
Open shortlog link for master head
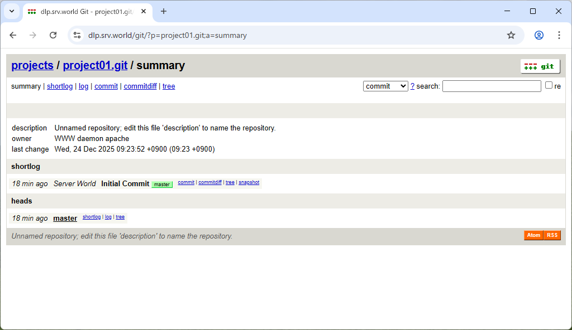(x=92, y=217)
